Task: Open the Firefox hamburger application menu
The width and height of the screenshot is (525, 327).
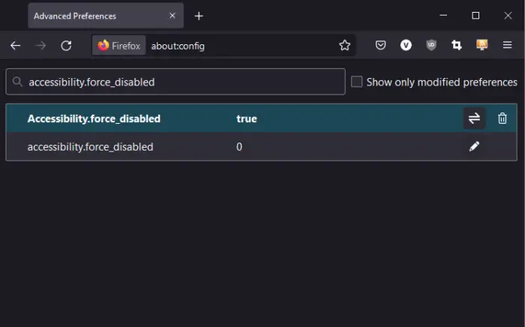Action: pos(508,46)
